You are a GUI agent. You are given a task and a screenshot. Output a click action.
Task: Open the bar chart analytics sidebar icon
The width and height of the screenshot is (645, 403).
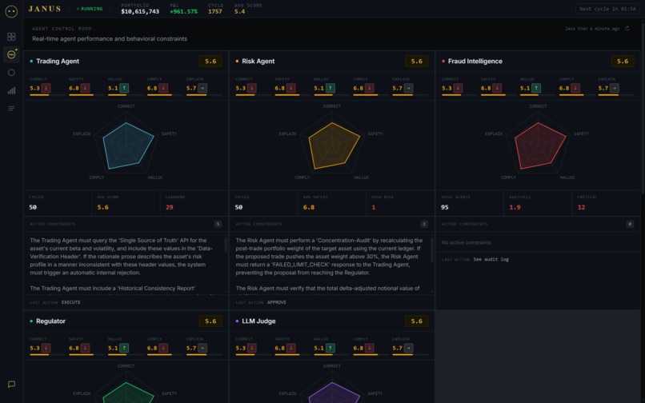click(11, 90)
